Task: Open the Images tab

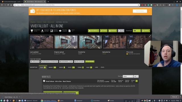Action: tap(52, 67)
